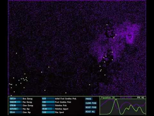
Task: Click the Max Age label text
Action: [x=26, y=109]
